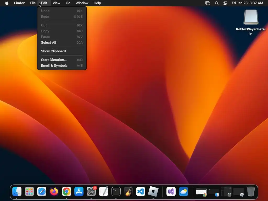Viewport: 268px width, 201px height.
Task: Click the dimmed Copy menu item
Action: point(62,31)
